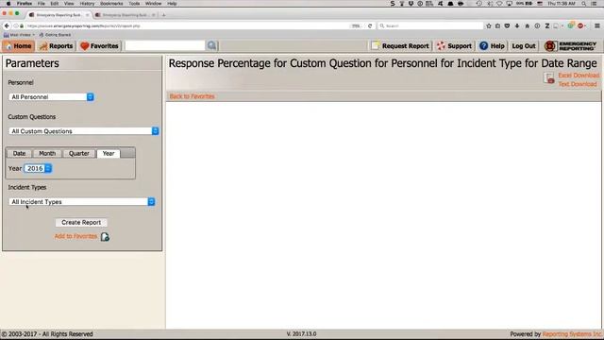
Task: Close the first Emergency Reporting browser tab
Action: (x=88, y=15)
